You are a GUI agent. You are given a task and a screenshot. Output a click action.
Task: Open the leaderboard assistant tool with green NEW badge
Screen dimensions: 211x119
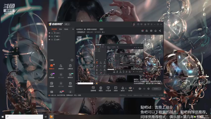(x=70, y=76)
